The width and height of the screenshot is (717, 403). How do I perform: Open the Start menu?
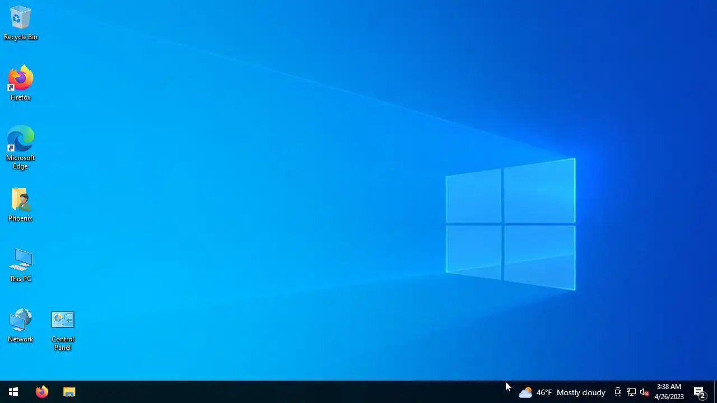point(13,392)
